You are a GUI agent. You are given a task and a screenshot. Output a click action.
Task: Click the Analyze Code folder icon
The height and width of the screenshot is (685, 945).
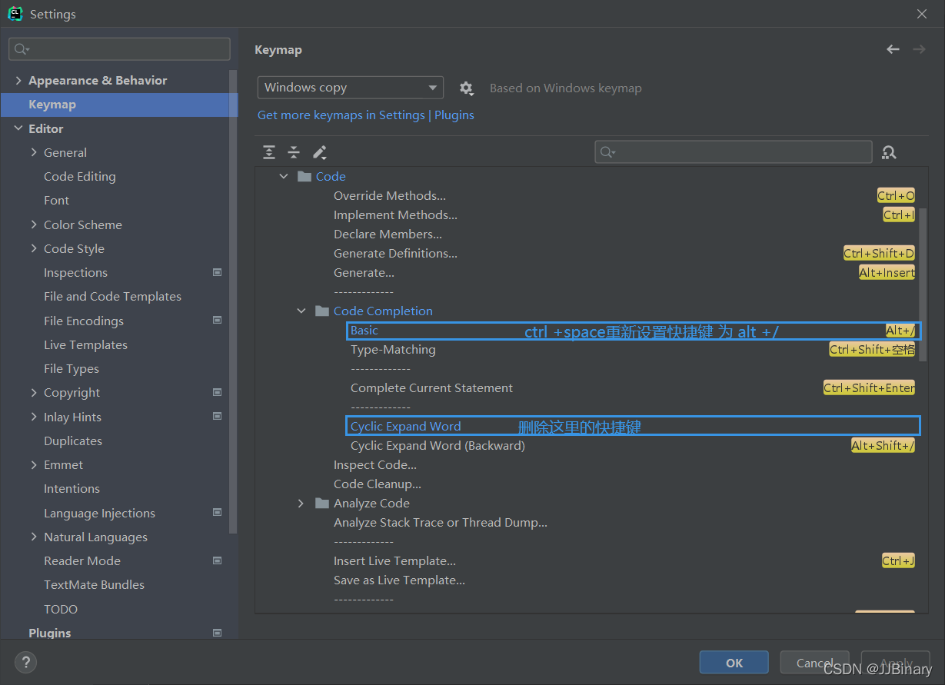(x=322, y=503)
